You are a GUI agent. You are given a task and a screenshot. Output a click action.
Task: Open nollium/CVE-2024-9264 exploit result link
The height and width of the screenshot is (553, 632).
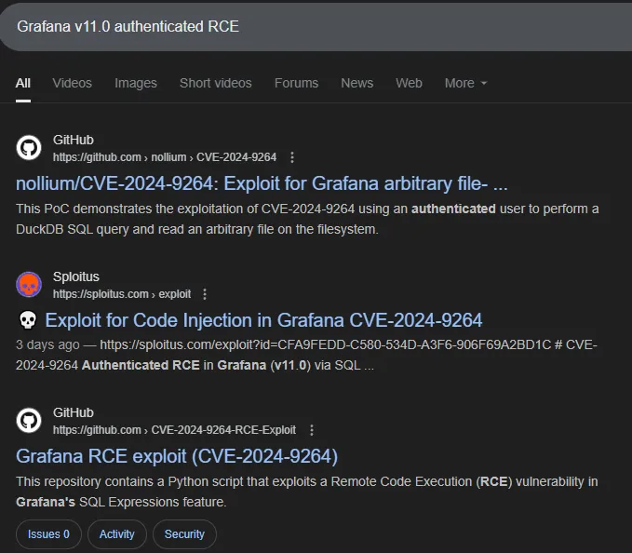point(262,183)
